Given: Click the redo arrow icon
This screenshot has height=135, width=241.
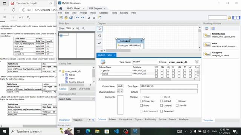Looking at the screenshot, I should click(82, 18).
